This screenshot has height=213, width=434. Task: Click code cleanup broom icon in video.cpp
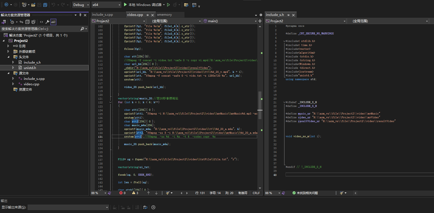pyautogui.click(x=168, y=193)
